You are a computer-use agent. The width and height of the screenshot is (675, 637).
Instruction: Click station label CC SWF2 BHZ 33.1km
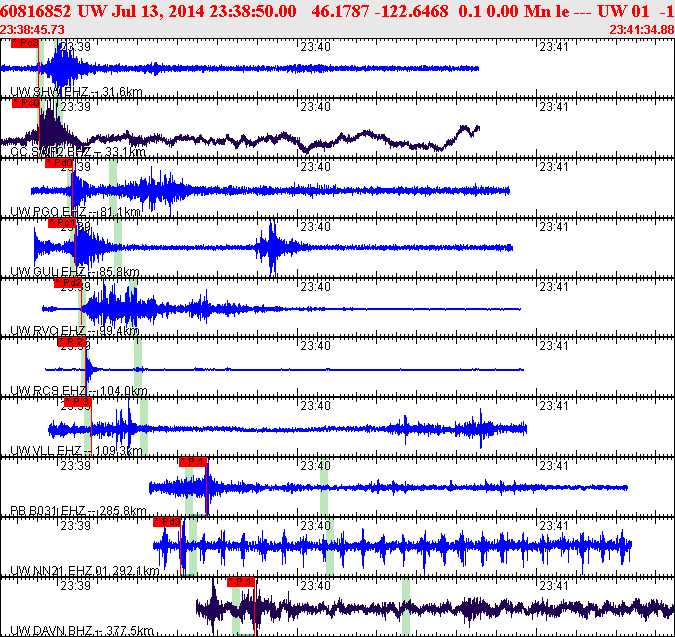pyautogui.click(x=78, y=151)
